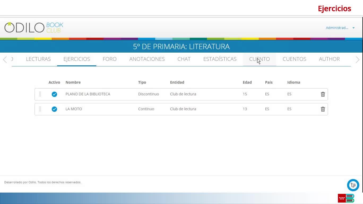Viewport: 363px width, 204px height.
Task: Switch to the CUENTO tab
Action: [x=260, y=59]
